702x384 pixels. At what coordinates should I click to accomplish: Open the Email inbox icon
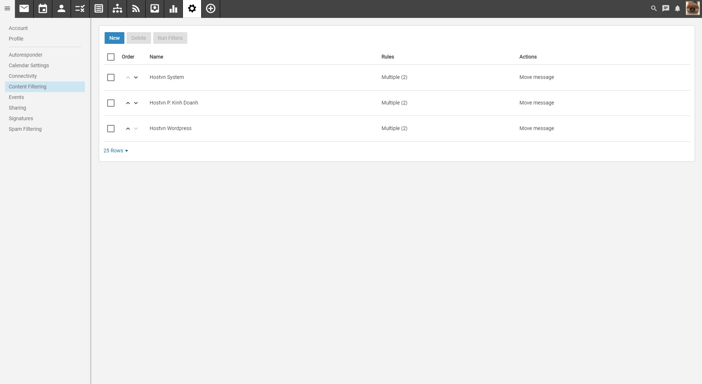[24, 8]
